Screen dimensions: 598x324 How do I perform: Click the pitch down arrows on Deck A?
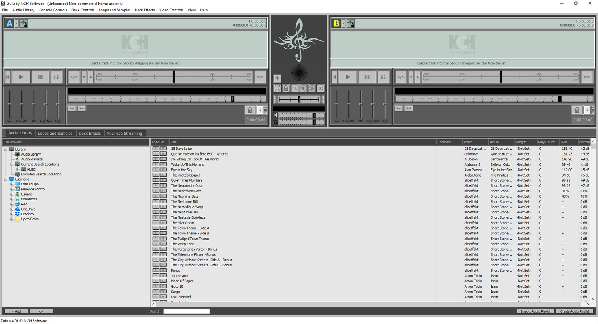[84, 77]
